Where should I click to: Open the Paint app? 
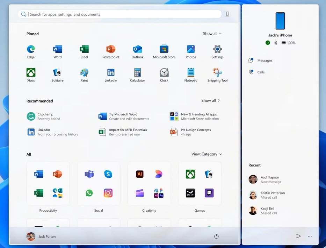coord(84,75)
